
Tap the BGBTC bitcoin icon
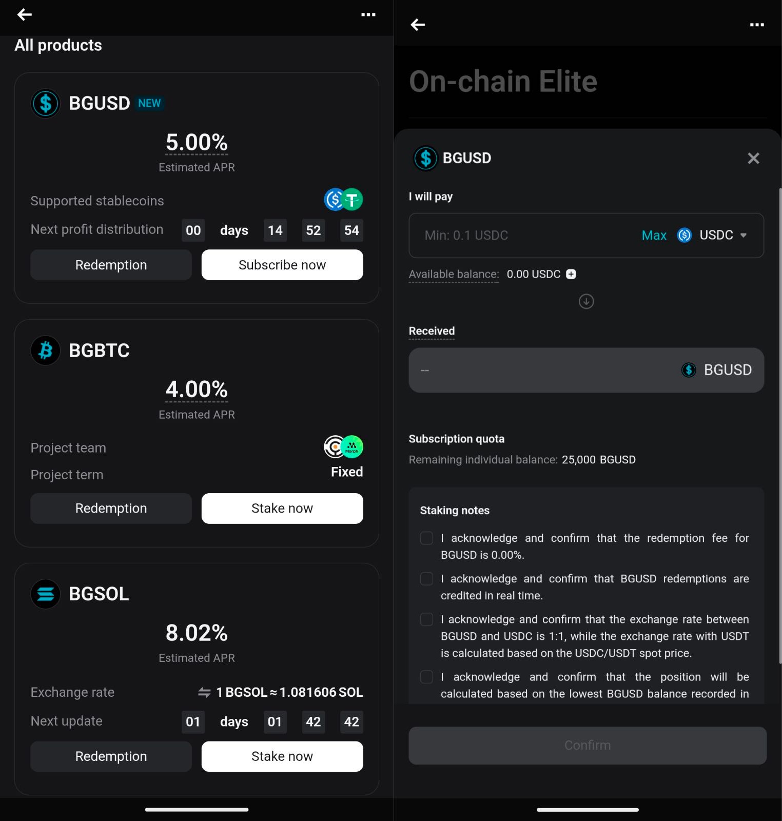(46, 350)
